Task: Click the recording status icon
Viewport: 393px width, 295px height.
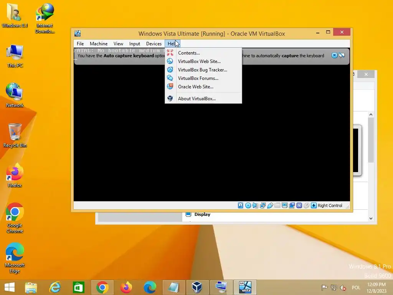Action: pos(292,206)
